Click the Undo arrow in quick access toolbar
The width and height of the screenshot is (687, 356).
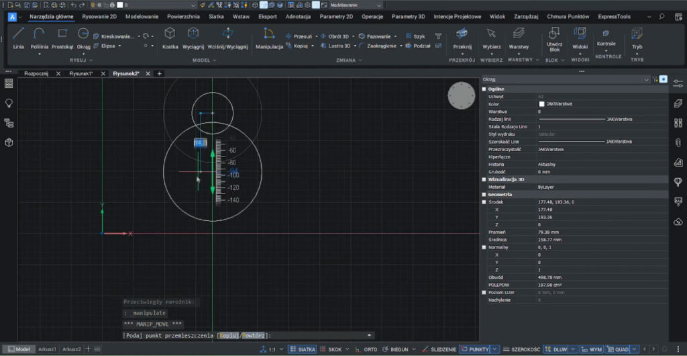click(x=73, y=5)
